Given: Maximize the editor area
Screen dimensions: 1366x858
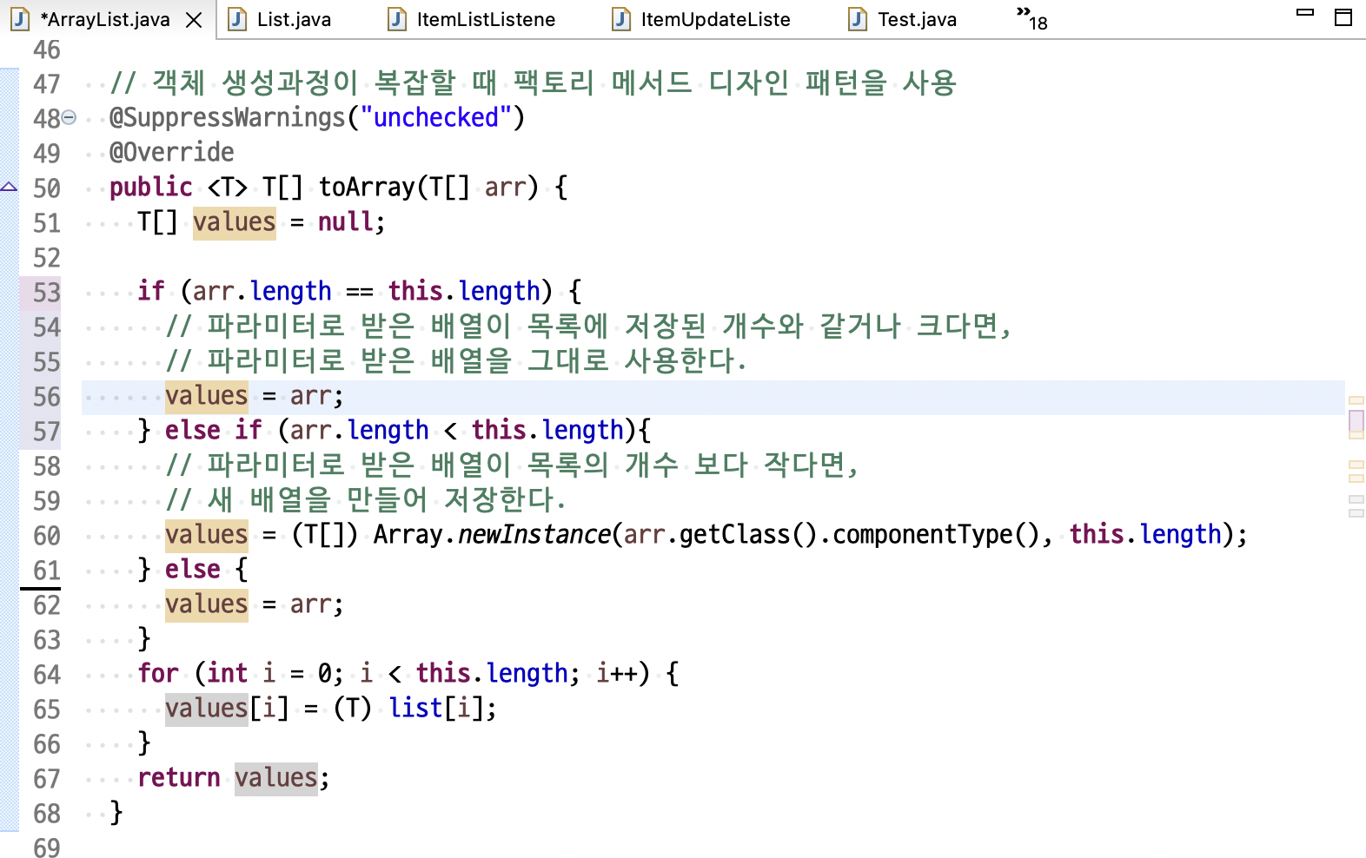Looking at the screenshot, I should [1343, 17].
